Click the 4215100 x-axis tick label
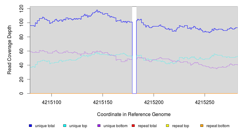Screen dimensions: 244x133 (x=51, y=102)
